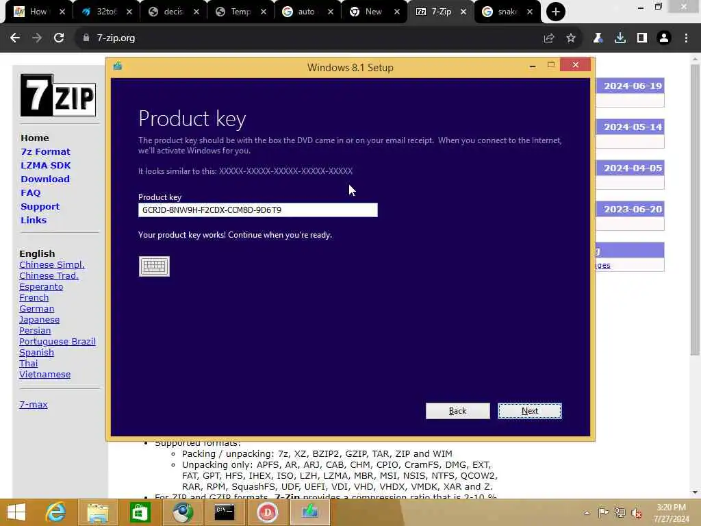Open the 7z Format link
This screenshot has height=526, width=701.
coord(45,151)
